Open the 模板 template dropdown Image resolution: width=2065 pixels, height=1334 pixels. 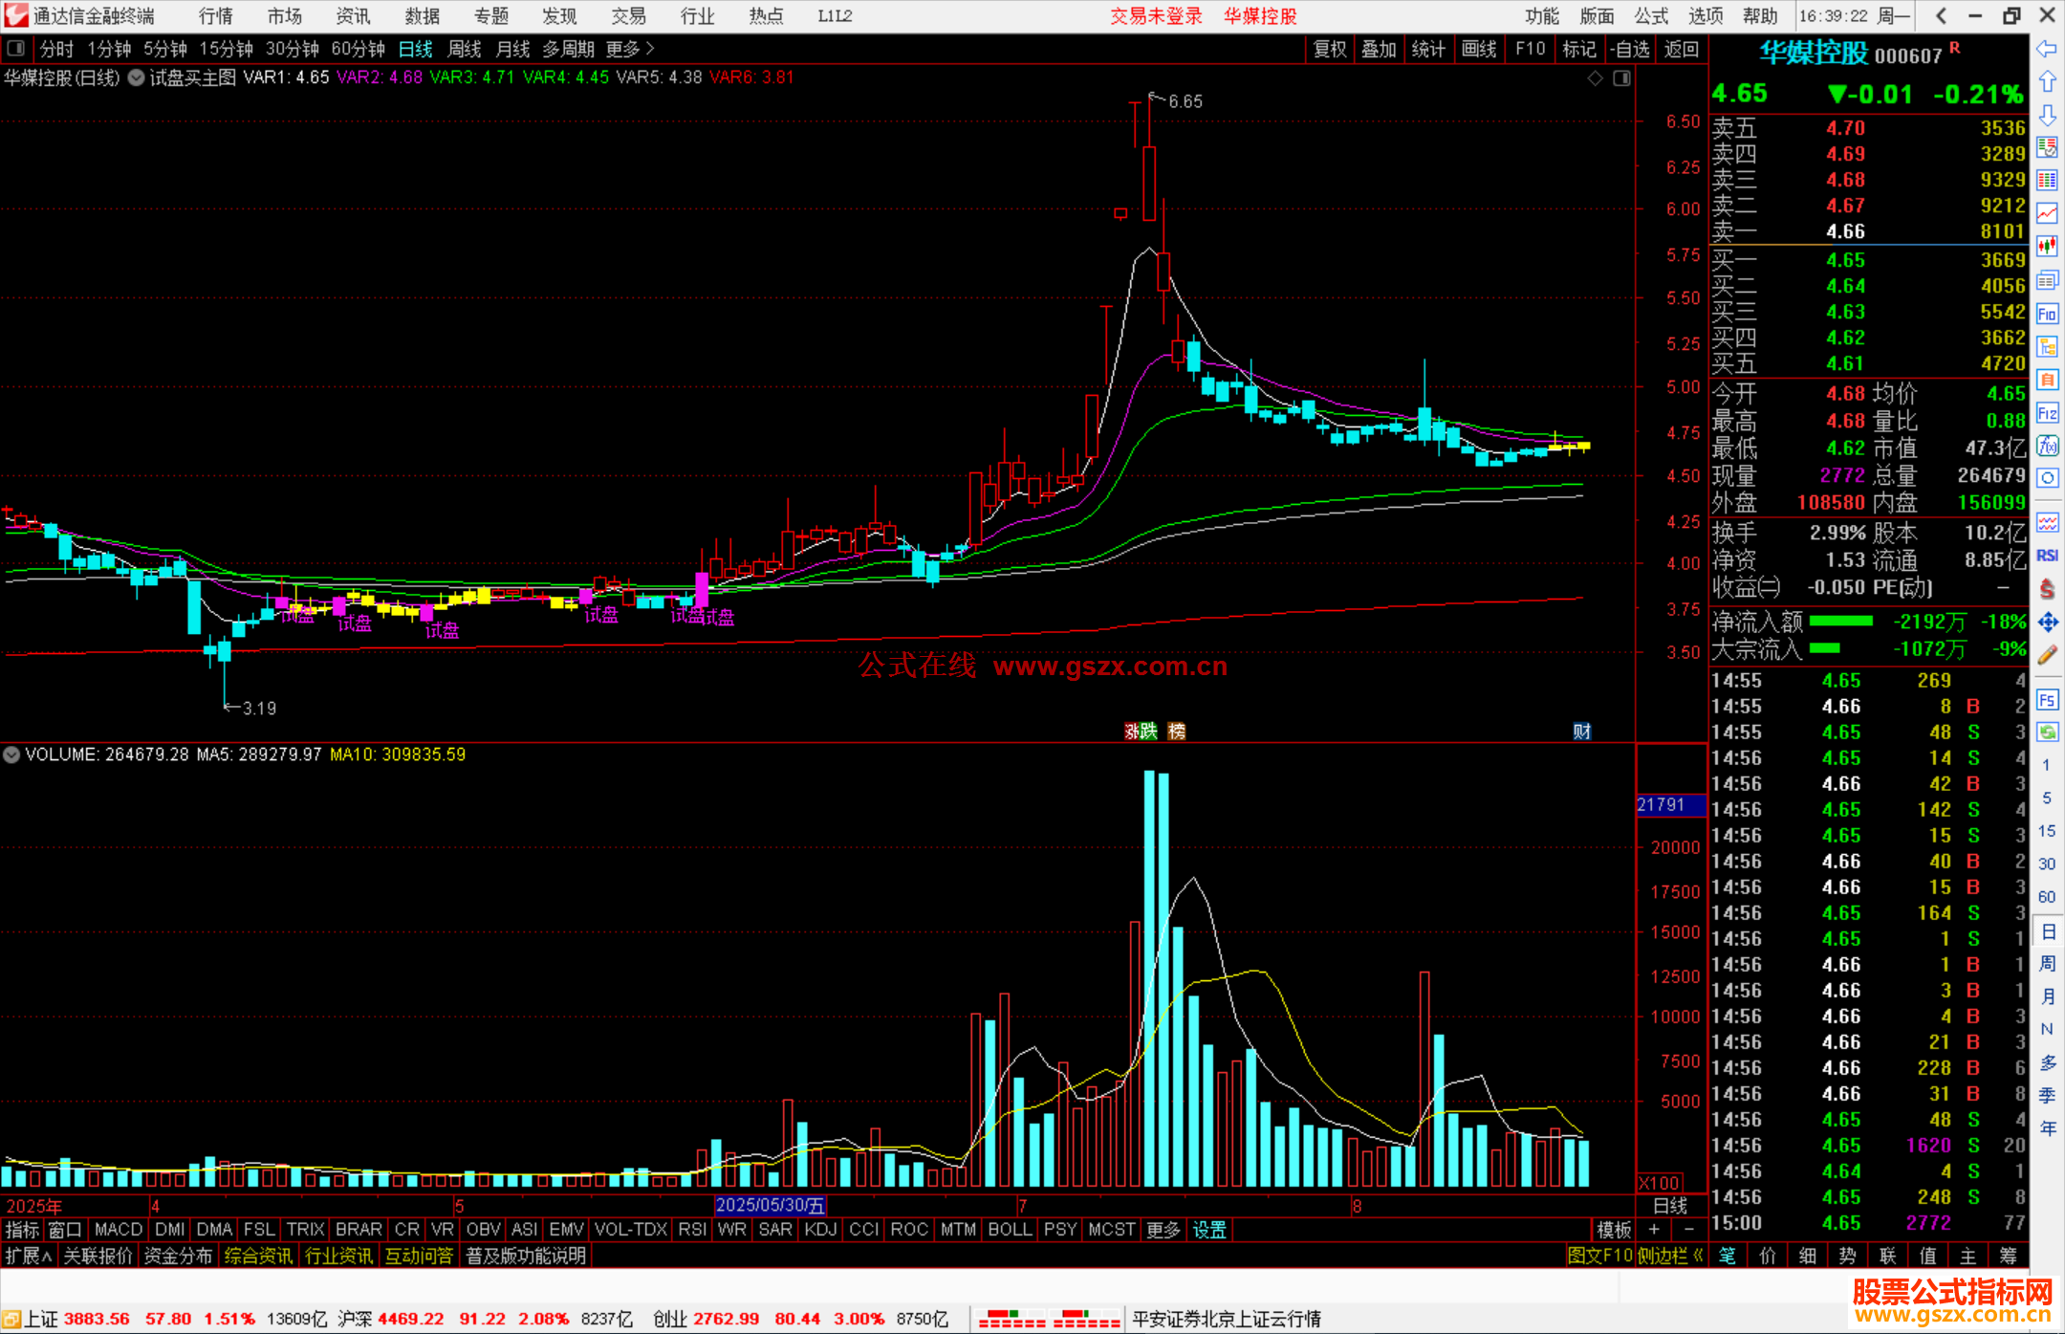1614,1230
